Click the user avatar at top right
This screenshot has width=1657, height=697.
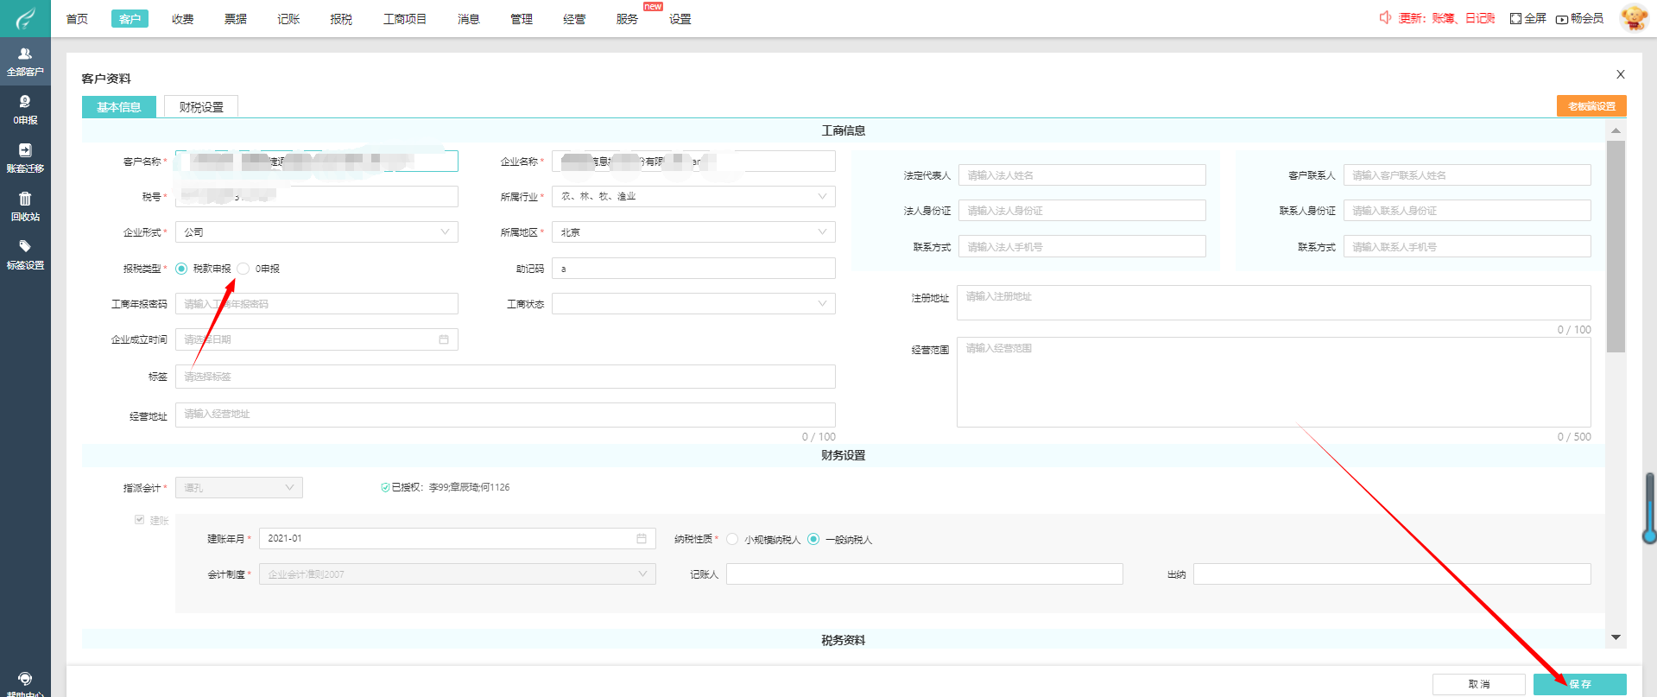tap(1634, 18)
